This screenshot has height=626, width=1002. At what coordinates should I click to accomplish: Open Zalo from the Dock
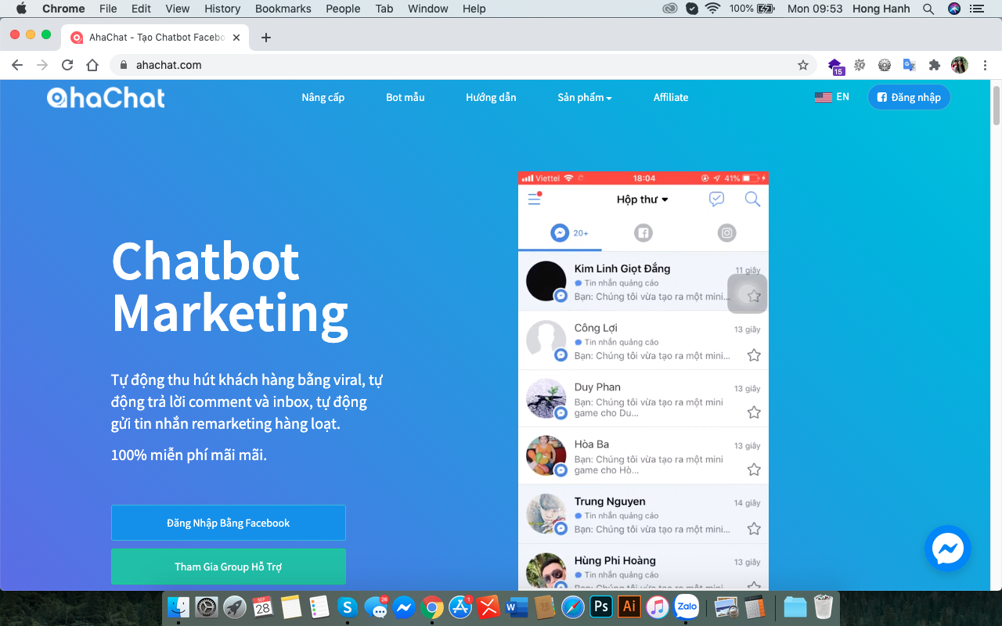687,606
